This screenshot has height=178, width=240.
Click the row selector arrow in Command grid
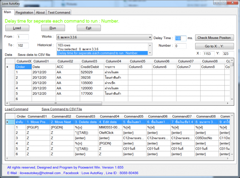coord(8,122)
